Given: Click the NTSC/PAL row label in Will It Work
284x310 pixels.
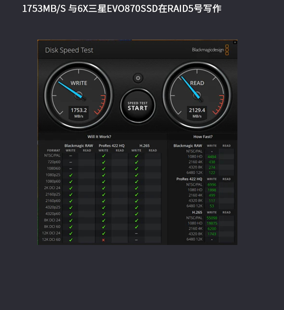Looking at the screenshot, I should [x=52, y=155].
